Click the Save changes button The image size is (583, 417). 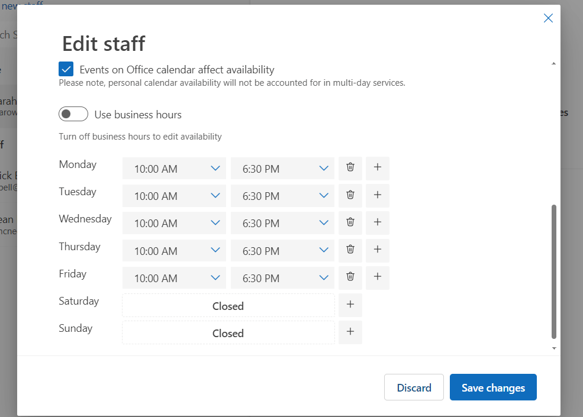[493, 387]
